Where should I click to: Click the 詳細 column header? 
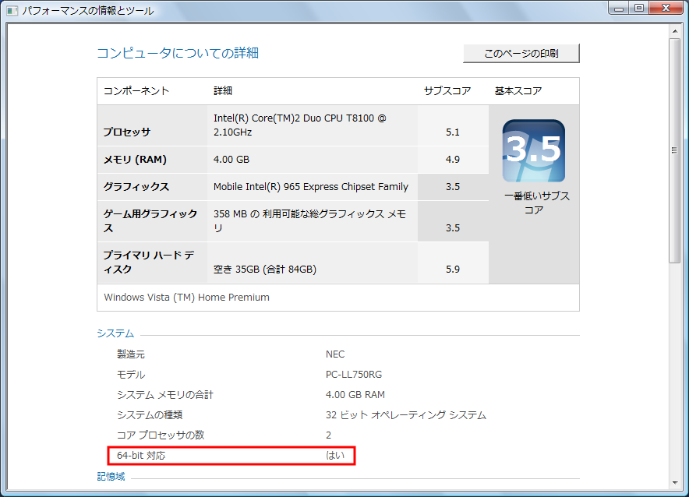(x=223, y=91)
